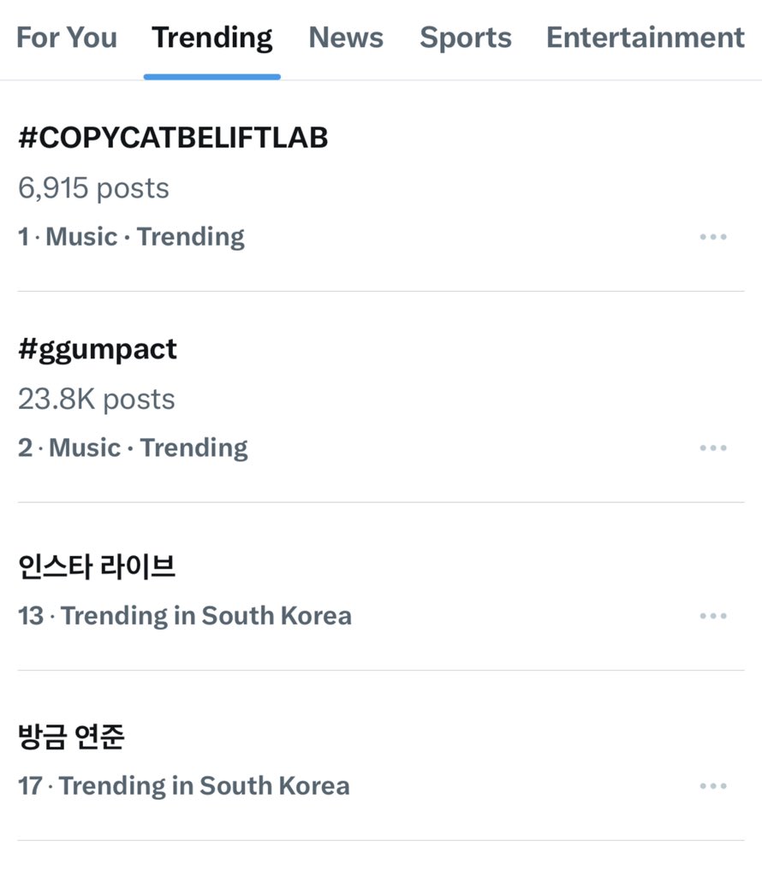Tap the three-dot menu beside 인스타 라이브
The image size is (762, 876).
point(712,616)
